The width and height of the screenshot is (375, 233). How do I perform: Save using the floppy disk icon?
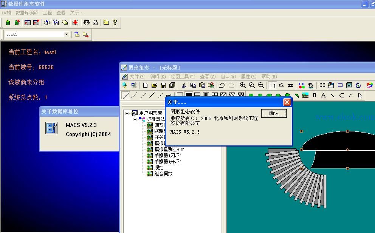click(x=163, y=85)
